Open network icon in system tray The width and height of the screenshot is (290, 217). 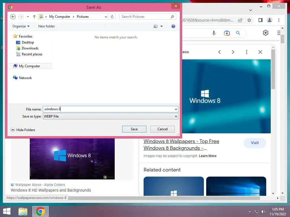coord(257,212)
